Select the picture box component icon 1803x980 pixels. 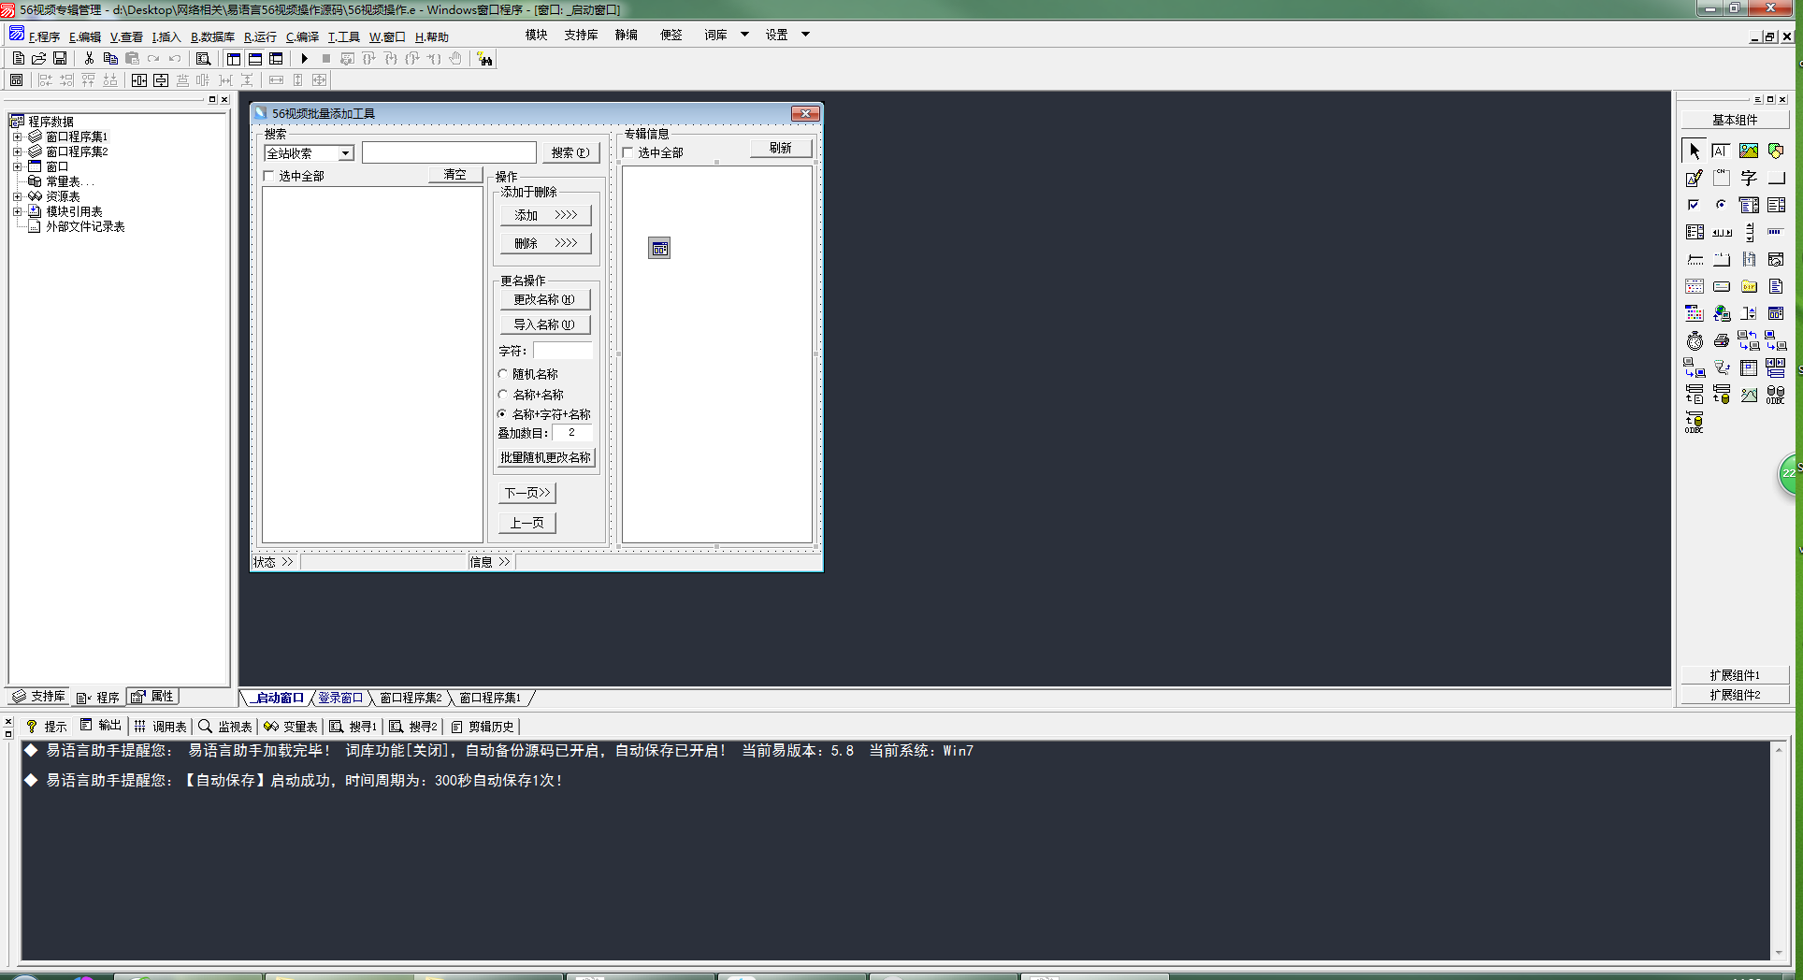[1749, 151]
